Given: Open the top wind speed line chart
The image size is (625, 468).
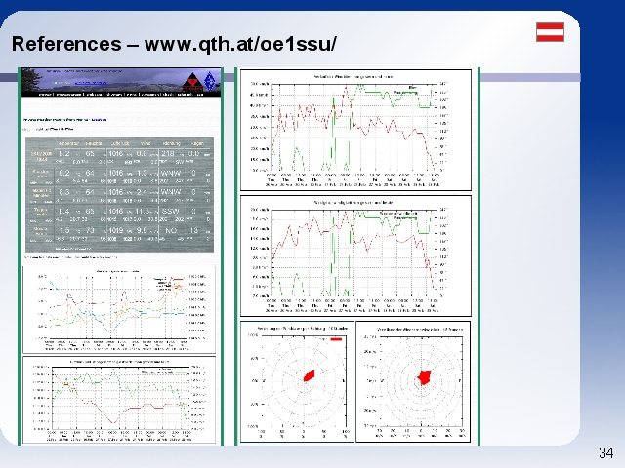Looking at the screenshot, I should [x=355, y=131].
